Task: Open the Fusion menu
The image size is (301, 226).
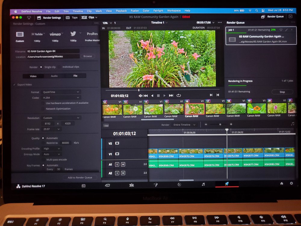Action: (135, 11)
